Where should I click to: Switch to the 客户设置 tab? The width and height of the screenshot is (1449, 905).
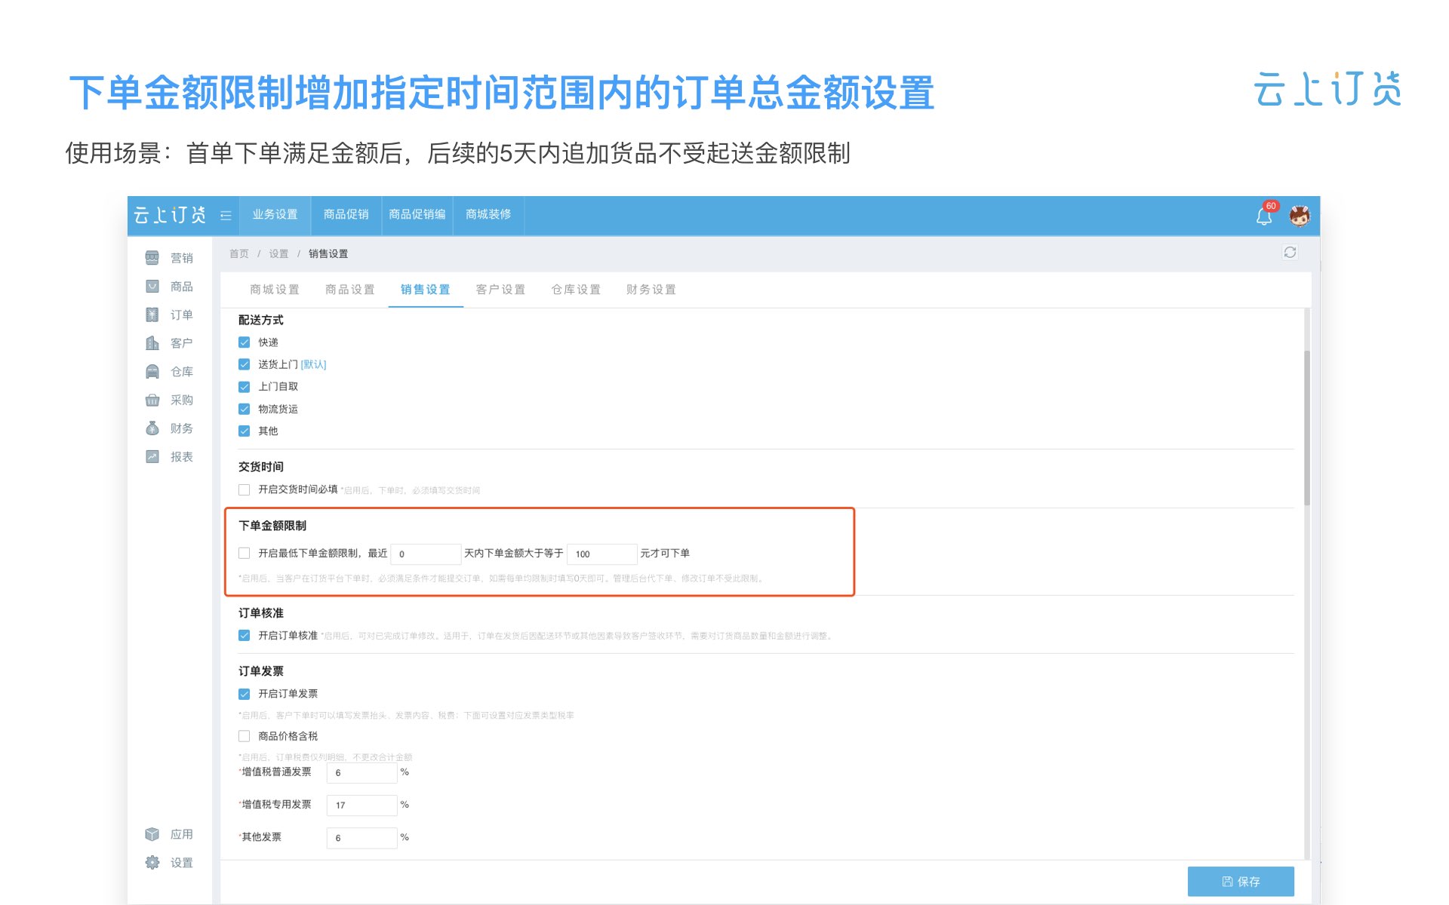500,290
